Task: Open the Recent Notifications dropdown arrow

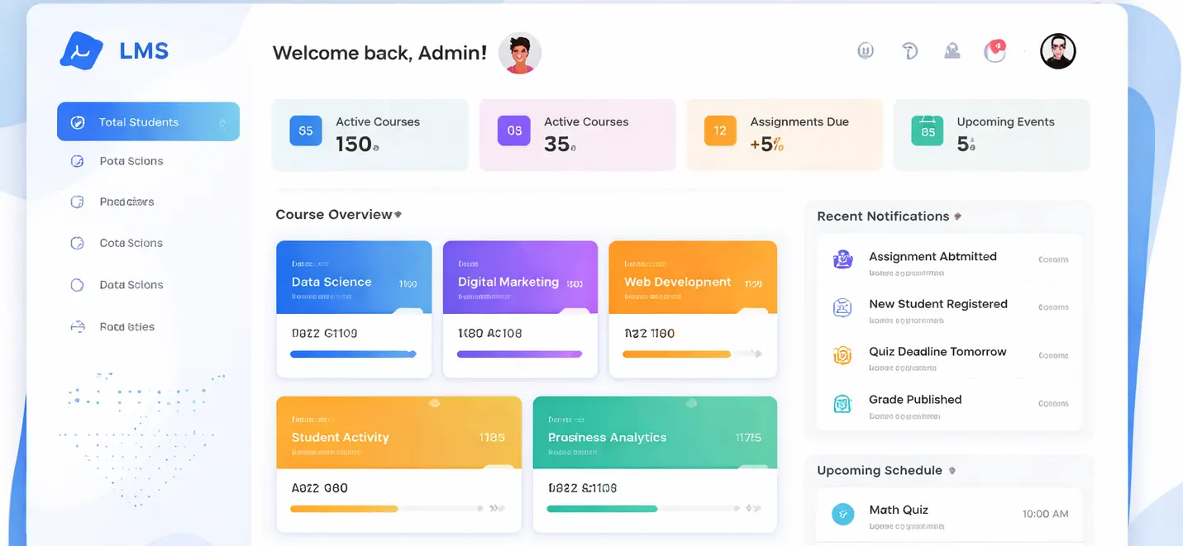Action: tap(957, 216)
